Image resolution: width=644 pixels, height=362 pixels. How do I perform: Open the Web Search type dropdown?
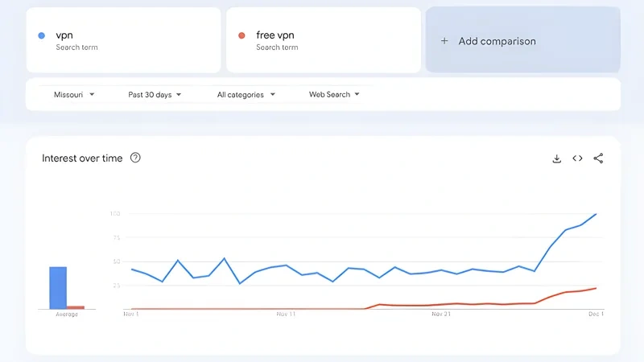[334, 95]
